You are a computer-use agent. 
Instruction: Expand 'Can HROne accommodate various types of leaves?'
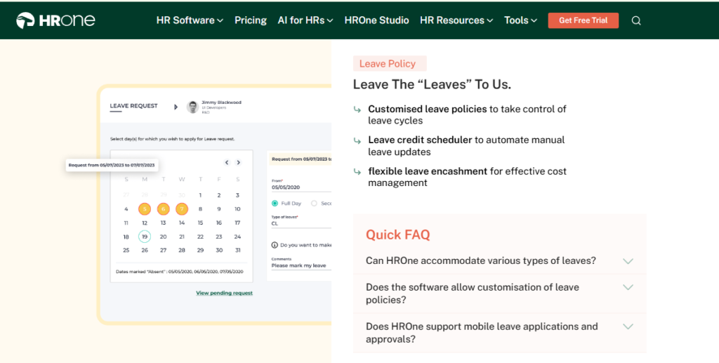(499, 260)
